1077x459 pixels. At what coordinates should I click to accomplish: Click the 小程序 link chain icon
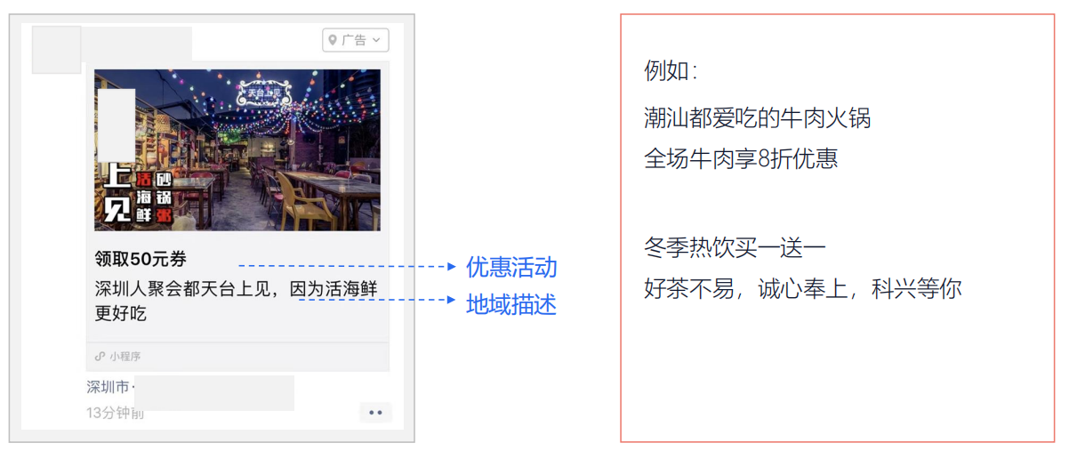[100, 357]
